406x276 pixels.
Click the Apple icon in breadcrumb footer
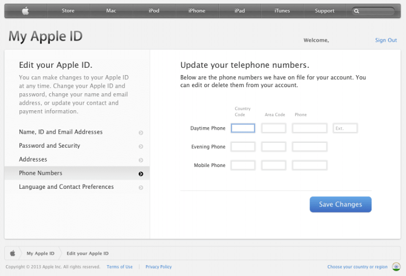13,253
